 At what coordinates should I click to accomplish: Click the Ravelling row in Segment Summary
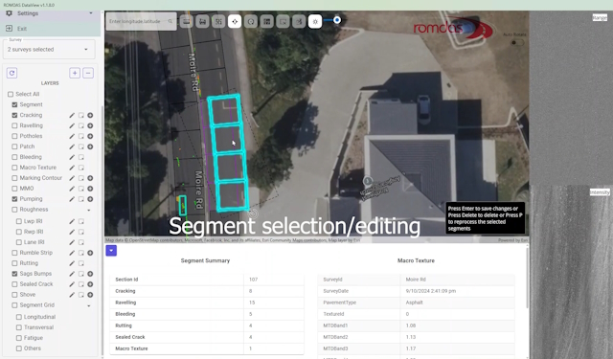coord(207,303)
